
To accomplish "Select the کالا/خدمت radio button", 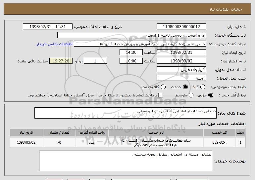I will click(163, 87).
